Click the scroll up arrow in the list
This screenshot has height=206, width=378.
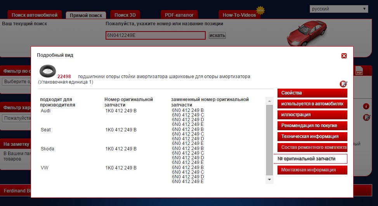click(x=269, y=101)
